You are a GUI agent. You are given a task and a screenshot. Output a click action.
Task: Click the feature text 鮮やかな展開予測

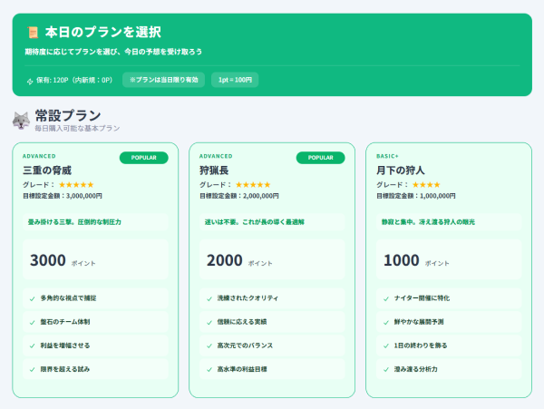click(419, 322)
